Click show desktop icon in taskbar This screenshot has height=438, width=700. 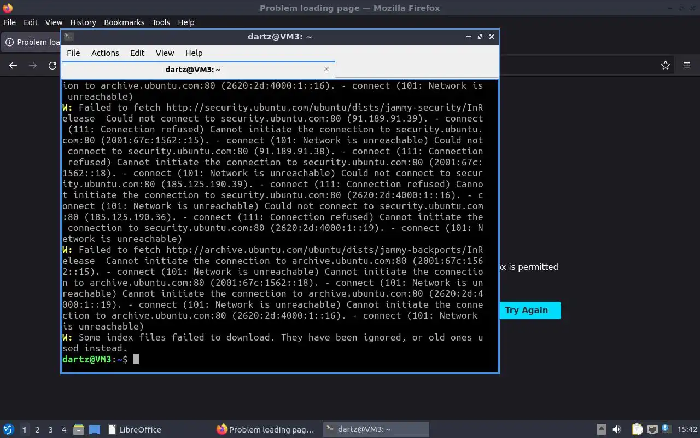[95, 430]
